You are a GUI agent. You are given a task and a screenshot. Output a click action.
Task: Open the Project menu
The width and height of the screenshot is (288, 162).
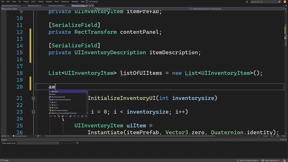(26, 1)
